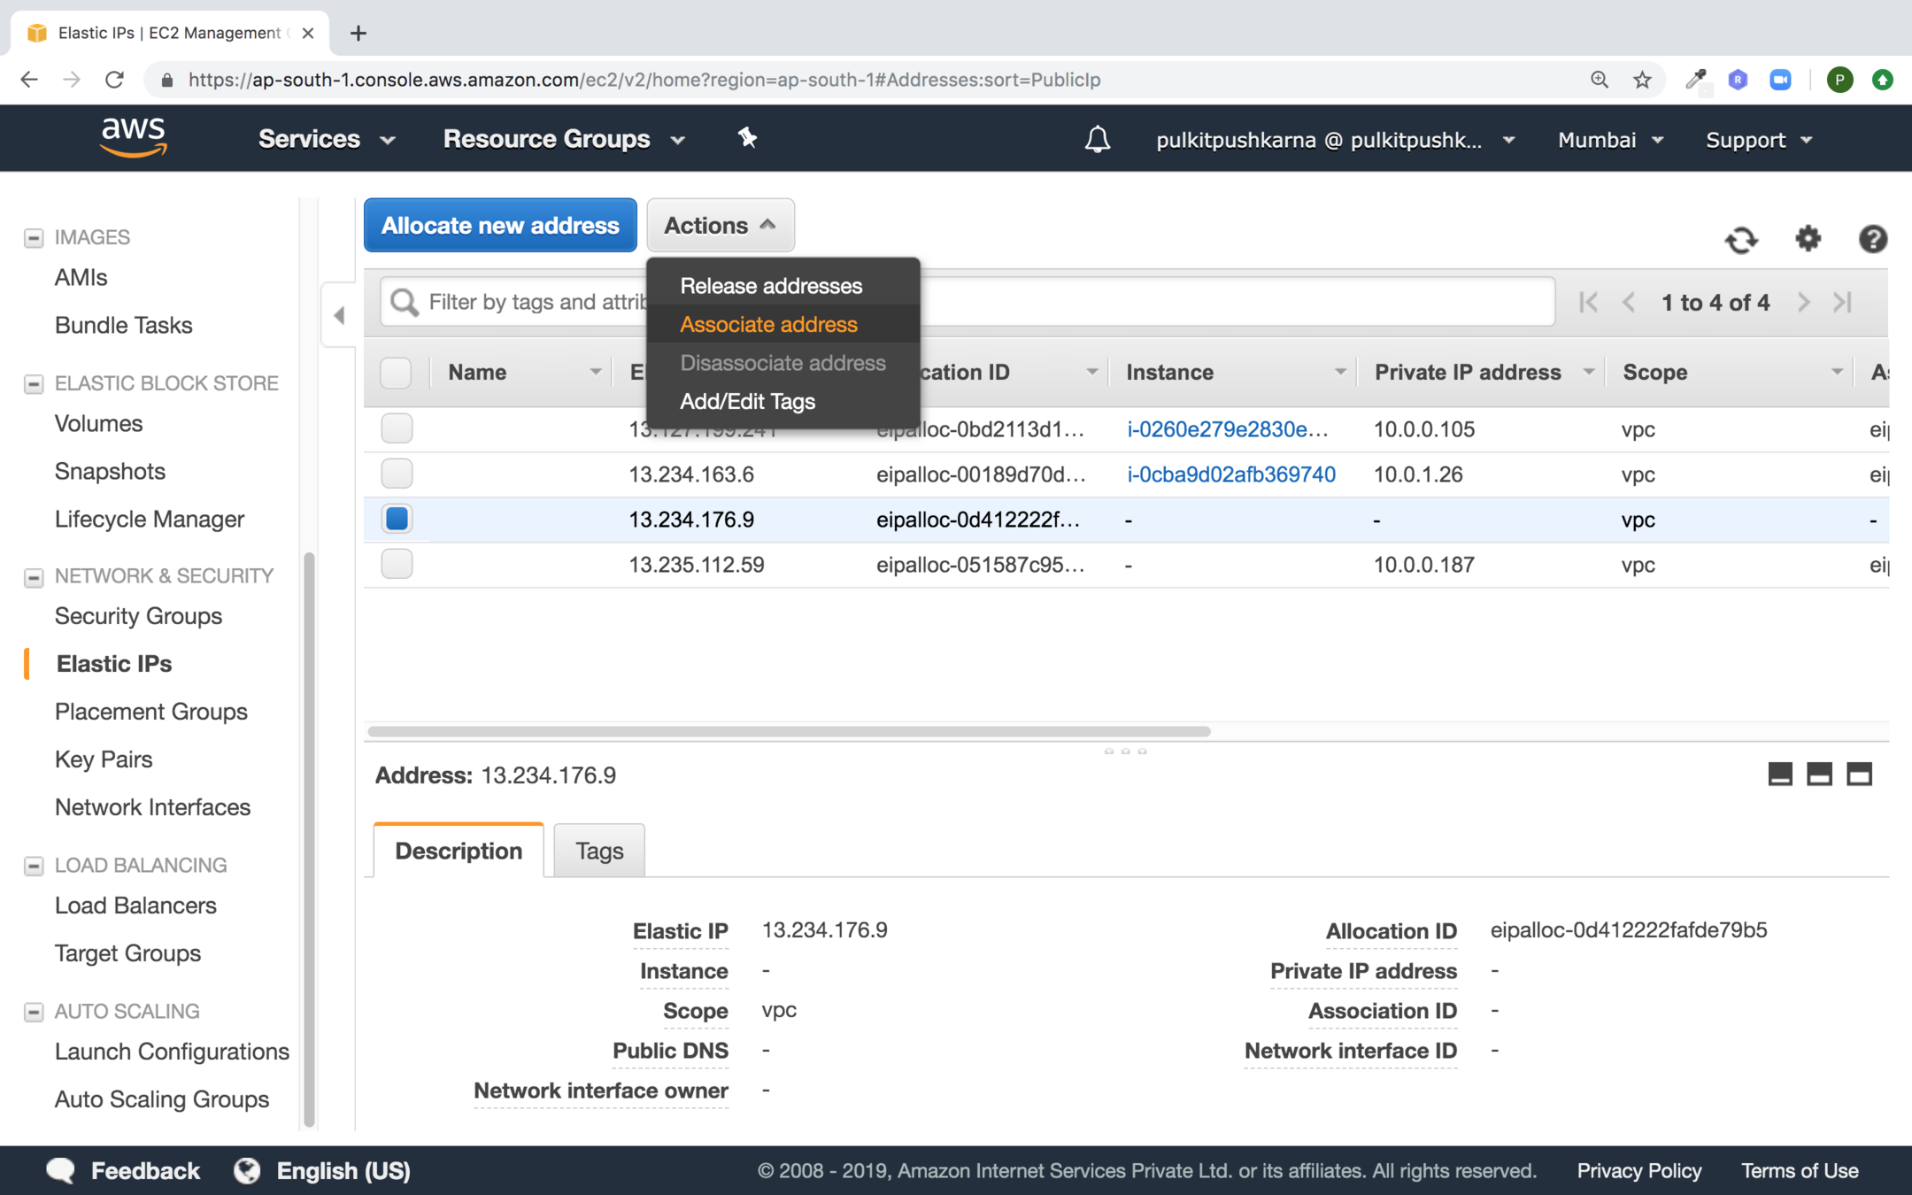Maximize the details pane layout icon
The image size is (1912, 1195).
[1859, 775]
